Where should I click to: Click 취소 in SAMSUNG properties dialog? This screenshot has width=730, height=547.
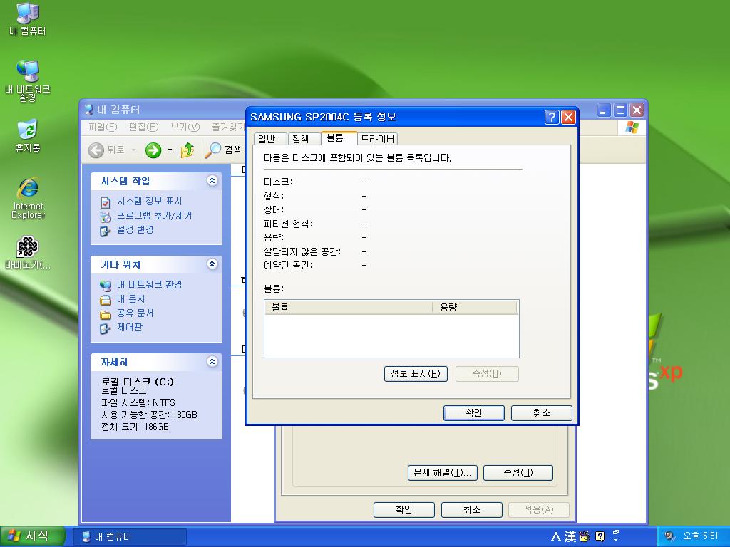(x=542, y=412)
